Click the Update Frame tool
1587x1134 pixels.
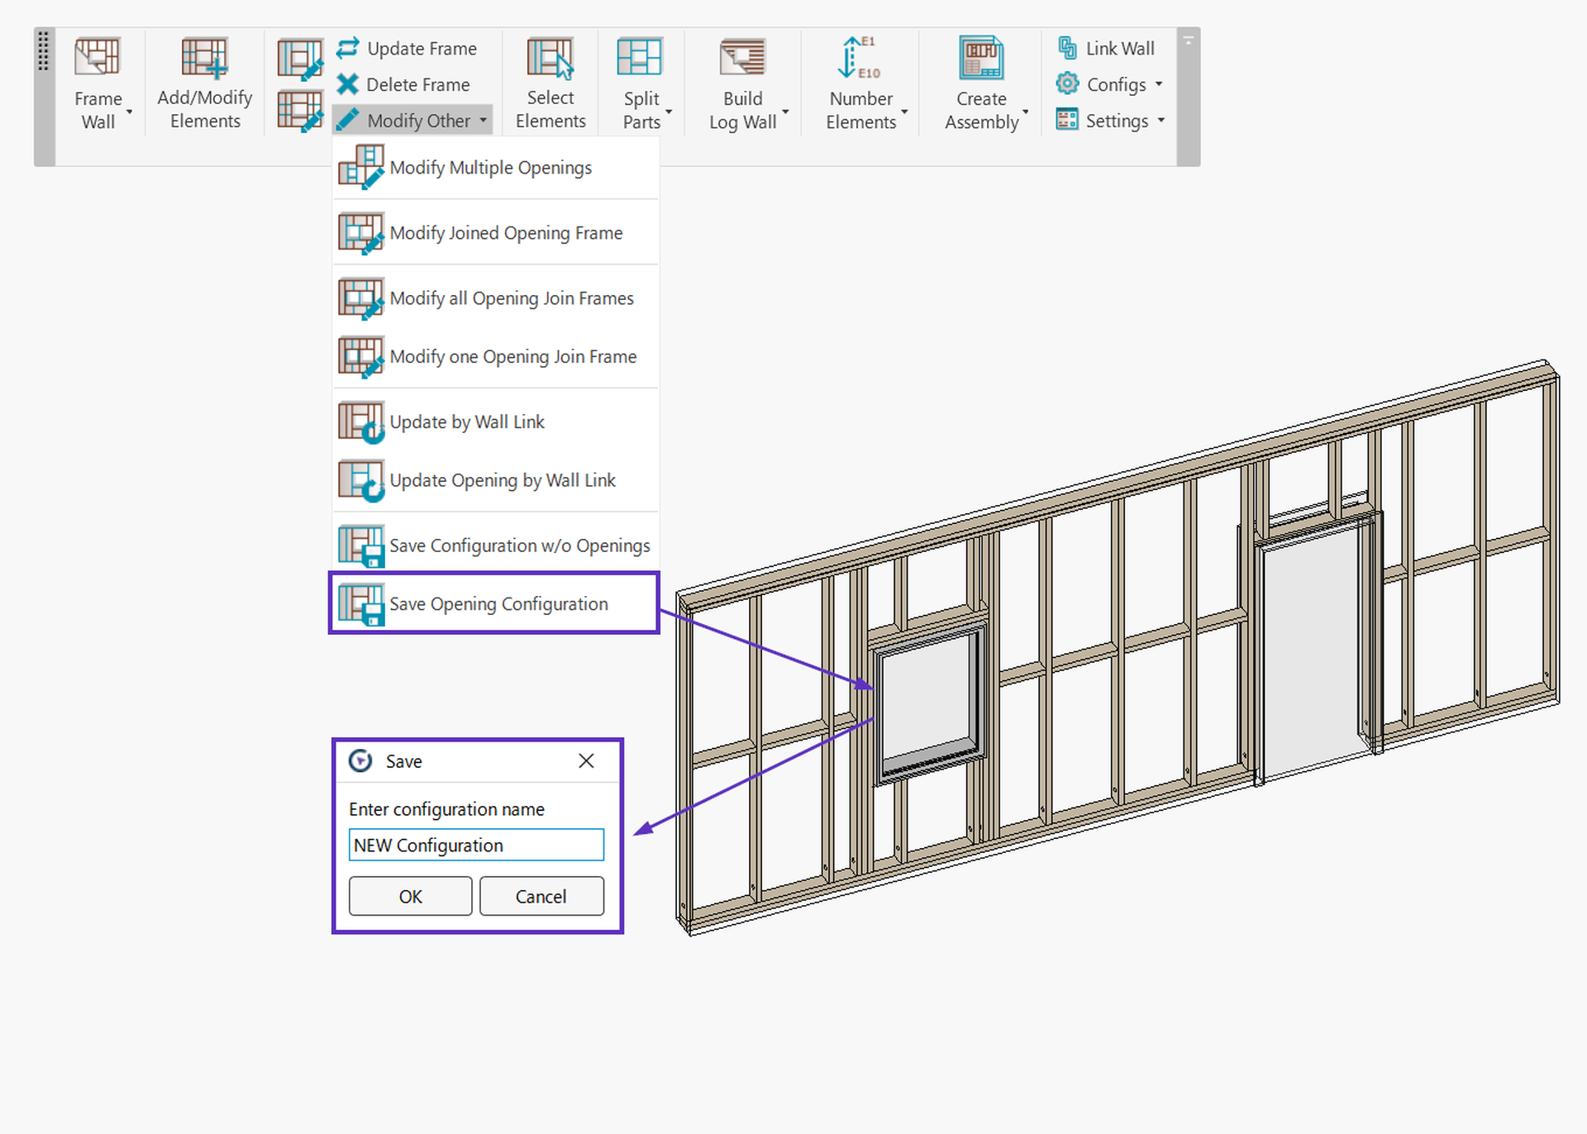pos(411,48)
